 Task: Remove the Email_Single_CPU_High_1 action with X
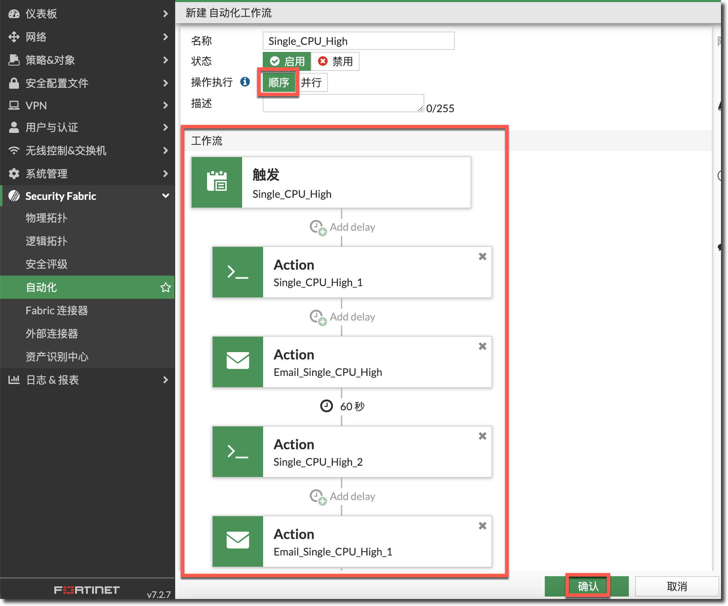point(482,526)
